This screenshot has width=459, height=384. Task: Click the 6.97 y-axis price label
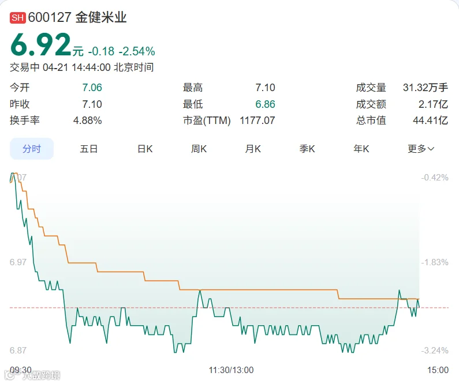click(x=18, y=262)
